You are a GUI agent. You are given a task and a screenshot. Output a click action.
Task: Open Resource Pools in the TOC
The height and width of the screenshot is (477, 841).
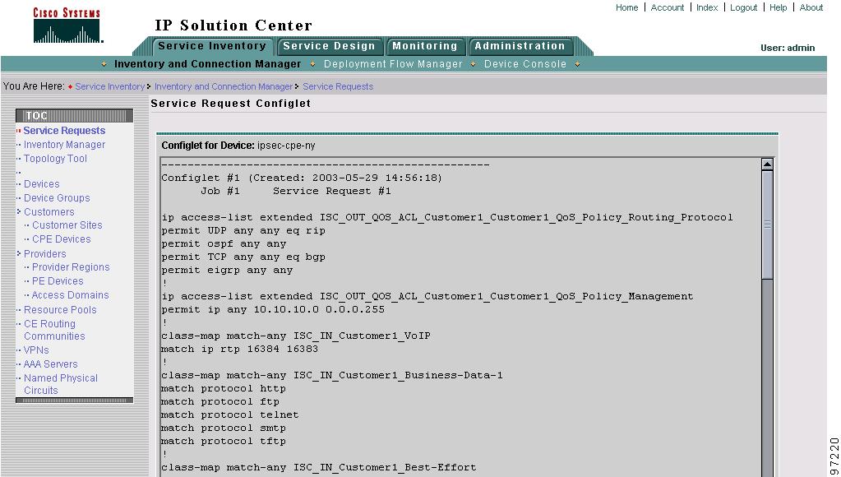click(x=60, y=310)
